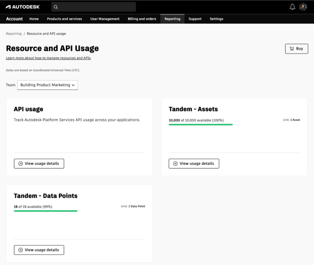The image size is (314, 265).
Task: Switch to User Management tab
Action: (105, 19)
